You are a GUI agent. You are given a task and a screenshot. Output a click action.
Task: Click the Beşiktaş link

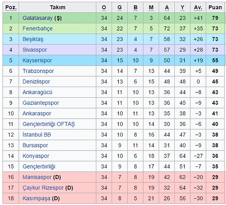tap(33, 39)
